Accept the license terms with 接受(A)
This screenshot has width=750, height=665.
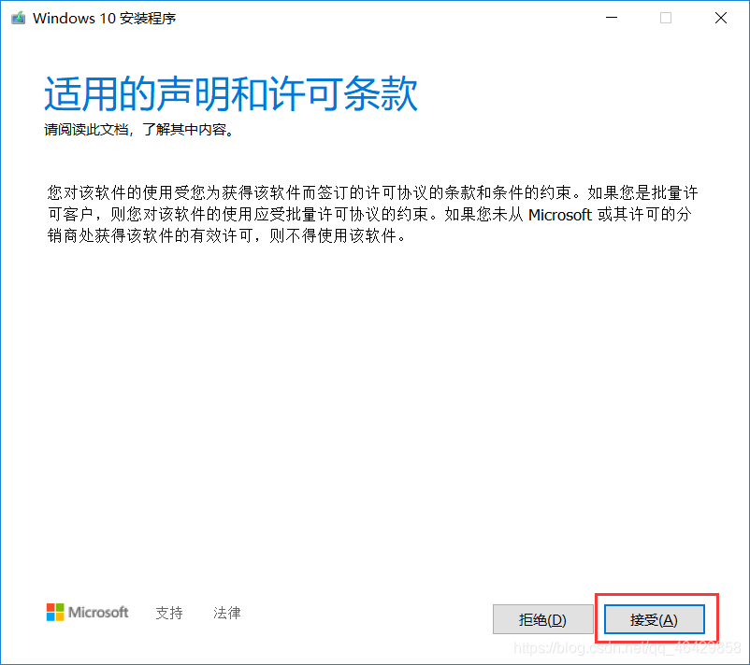pos(655,619)
